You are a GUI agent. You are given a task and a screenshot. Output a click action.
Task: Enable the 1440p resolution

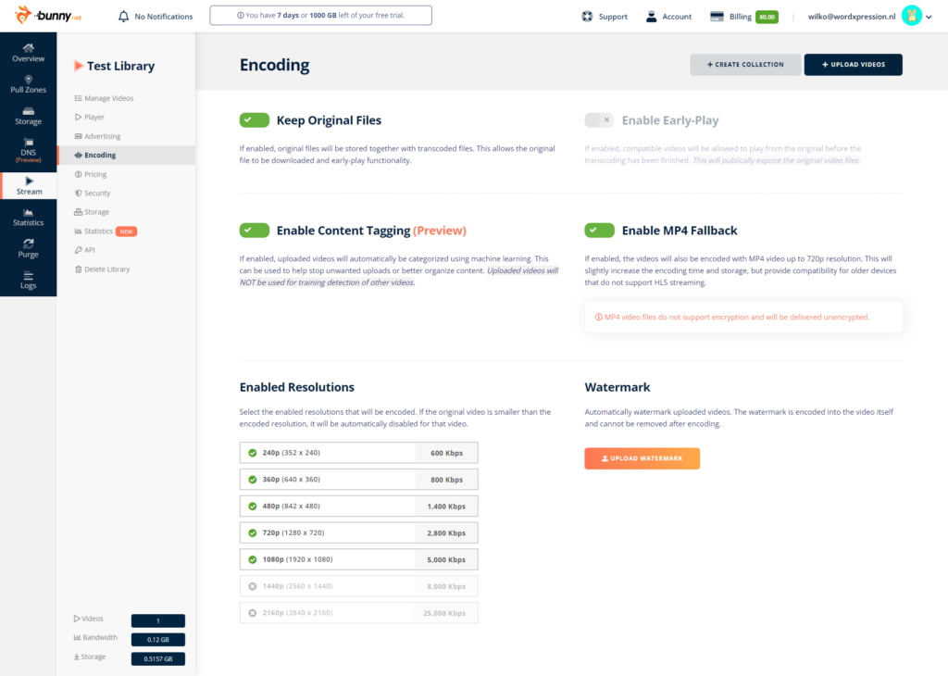pyautogui.click(x=253, y=586)
